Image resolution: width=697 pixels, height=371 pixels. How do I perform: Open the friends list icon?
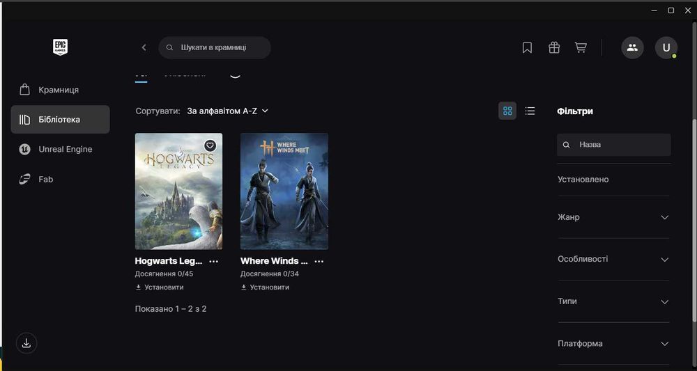pyautogui.click(x=632, y=47)
